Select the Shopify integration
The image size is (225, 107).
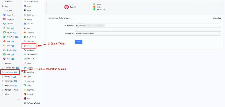pyautogui.click(x=28, y=19)
